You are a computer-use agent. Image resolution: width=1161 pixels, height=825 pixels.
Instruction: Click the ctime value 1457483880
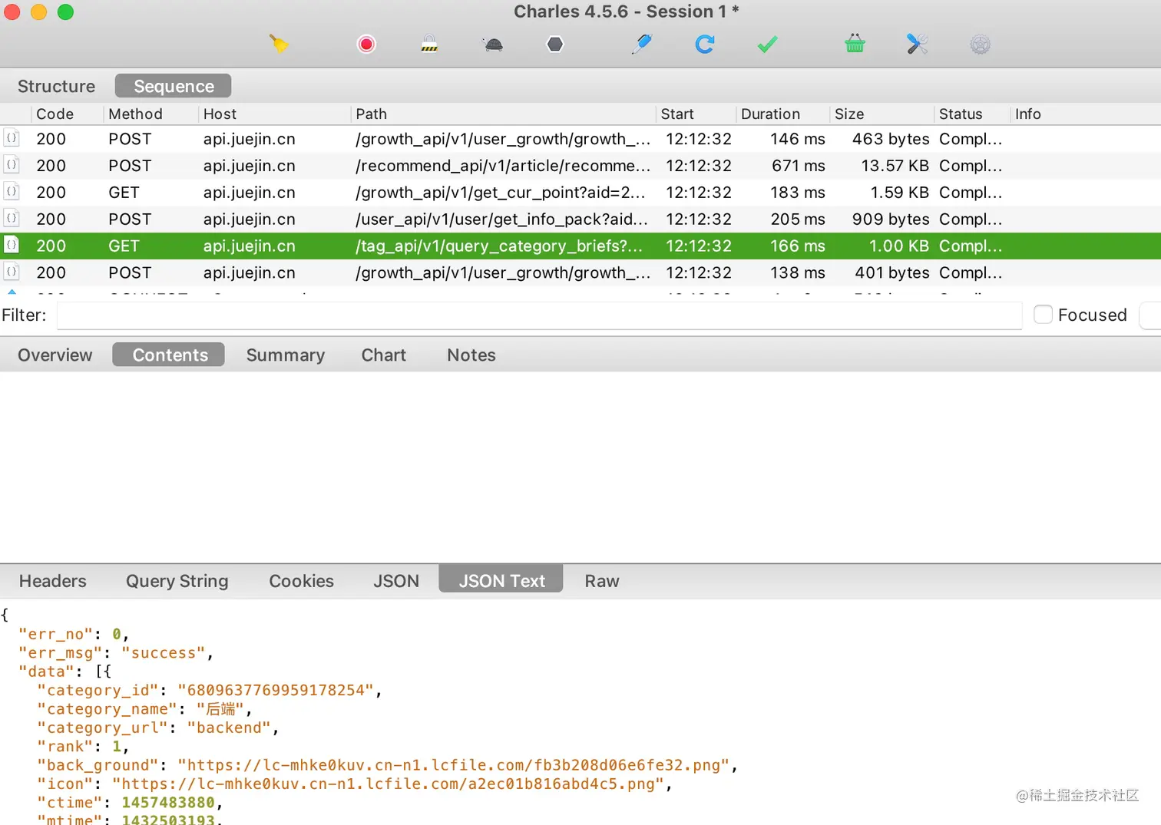click(168, 803)
